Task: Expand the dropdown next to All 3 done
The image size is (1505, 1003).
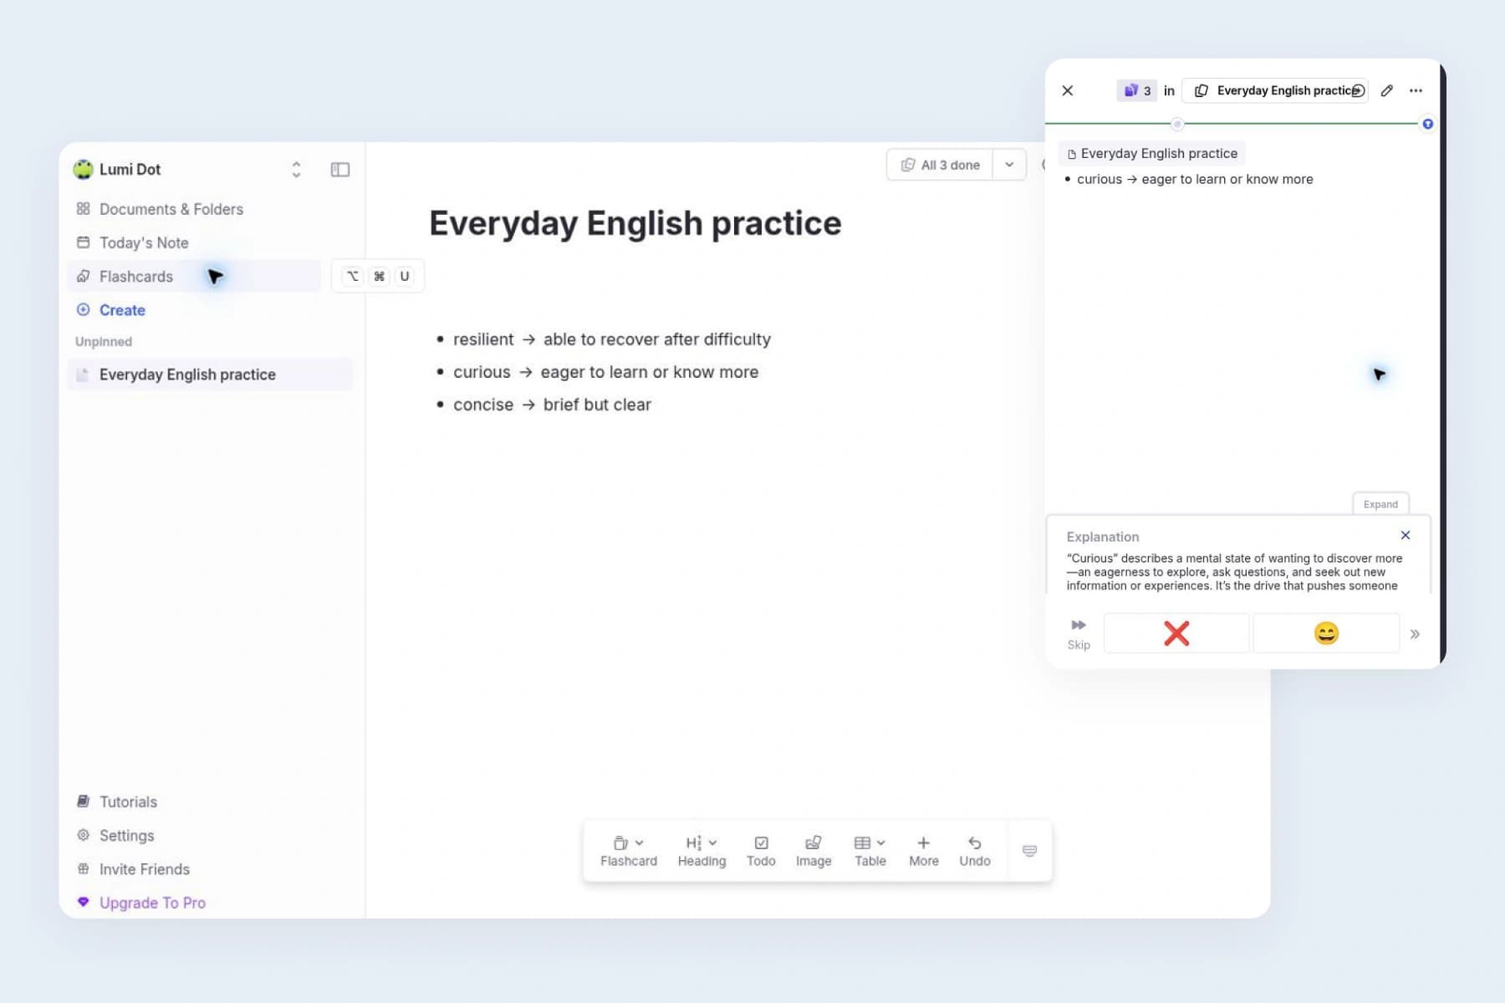Action: pyautogui.click(x=1009, y=165)
